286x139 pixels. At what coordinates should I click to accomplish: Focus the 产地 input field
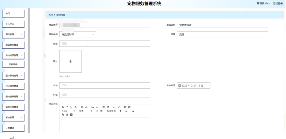[x=105, y=86]
